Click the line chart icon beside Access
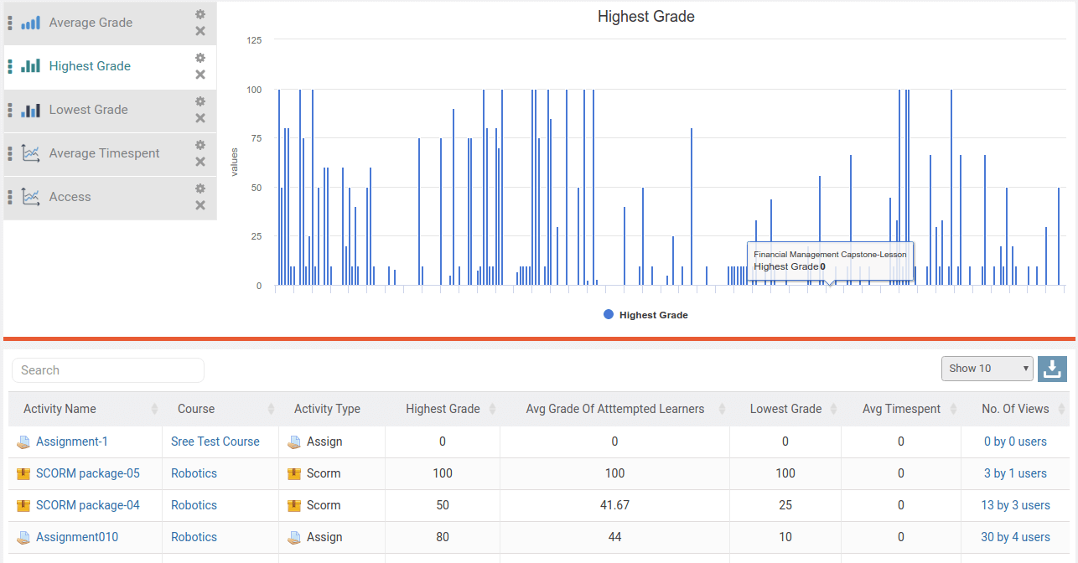The image size is (1078, 563). pos(31,196)
